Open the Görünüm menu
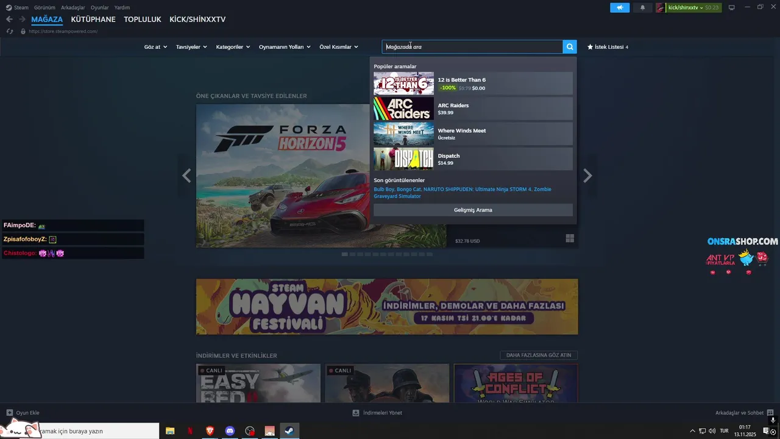 point(44,7)
